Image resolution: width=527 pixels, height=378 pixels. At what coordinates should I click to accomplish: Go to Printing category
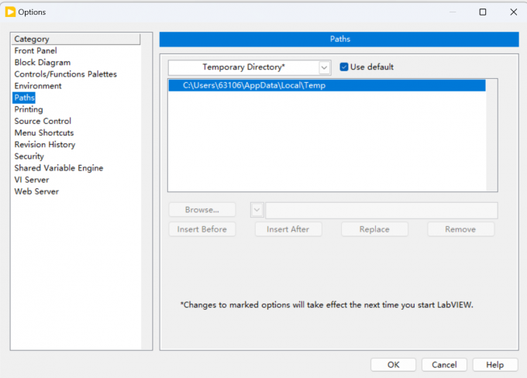pyautogui.click(x=29, y=109)
